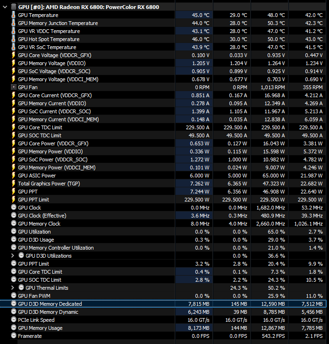Click gauge icon beside GPU Utilization

click(14, 231)
